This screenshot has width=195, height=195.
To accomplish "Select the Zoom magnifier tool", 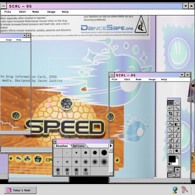I will 177,119.
